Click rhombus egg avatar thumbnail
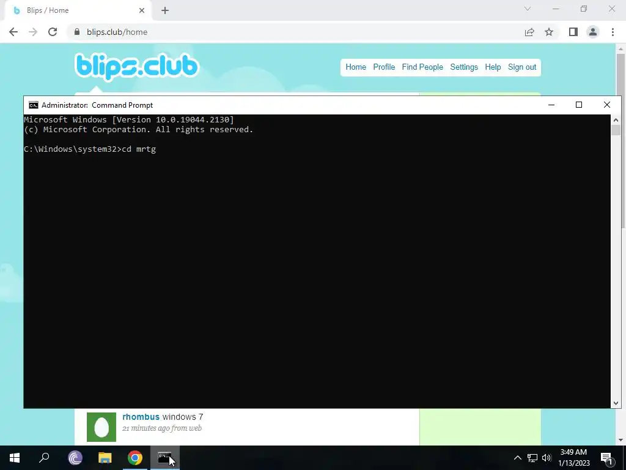 click(x=101, y=427)
